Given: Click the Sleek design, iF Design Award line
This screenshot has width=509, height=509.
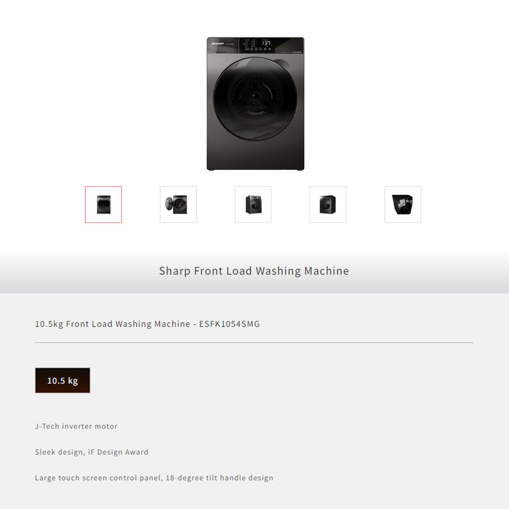Looking at the screenshot, I should (91, 452).
